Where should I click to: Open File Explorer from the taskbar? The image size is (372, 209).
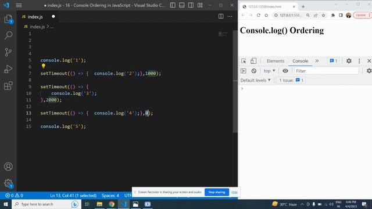[99, 204]
